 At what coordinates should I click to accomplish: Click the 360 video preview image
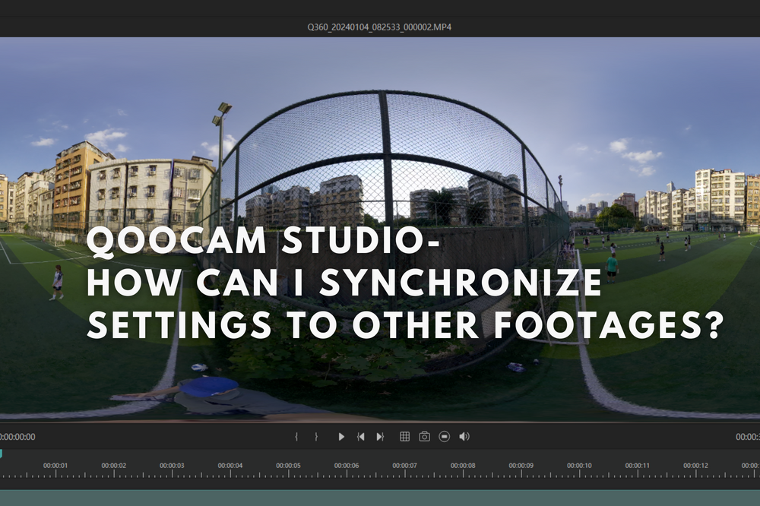coord(380,229)
